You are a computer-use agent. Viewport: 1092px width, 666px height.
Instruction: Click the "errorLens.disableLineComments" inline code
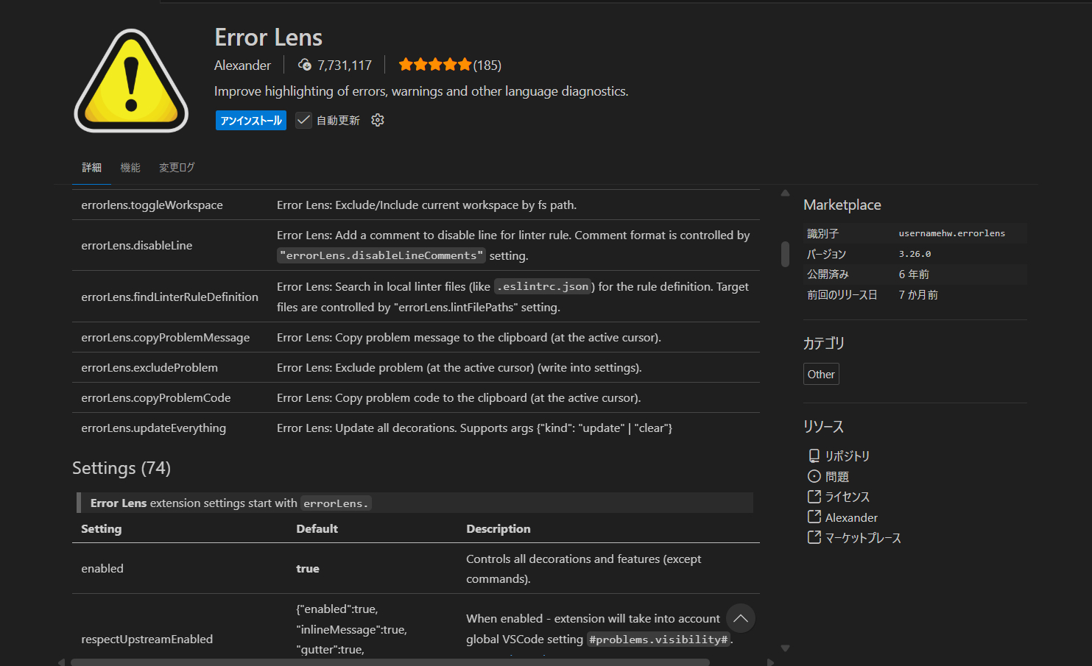click(x=381, y=255)
